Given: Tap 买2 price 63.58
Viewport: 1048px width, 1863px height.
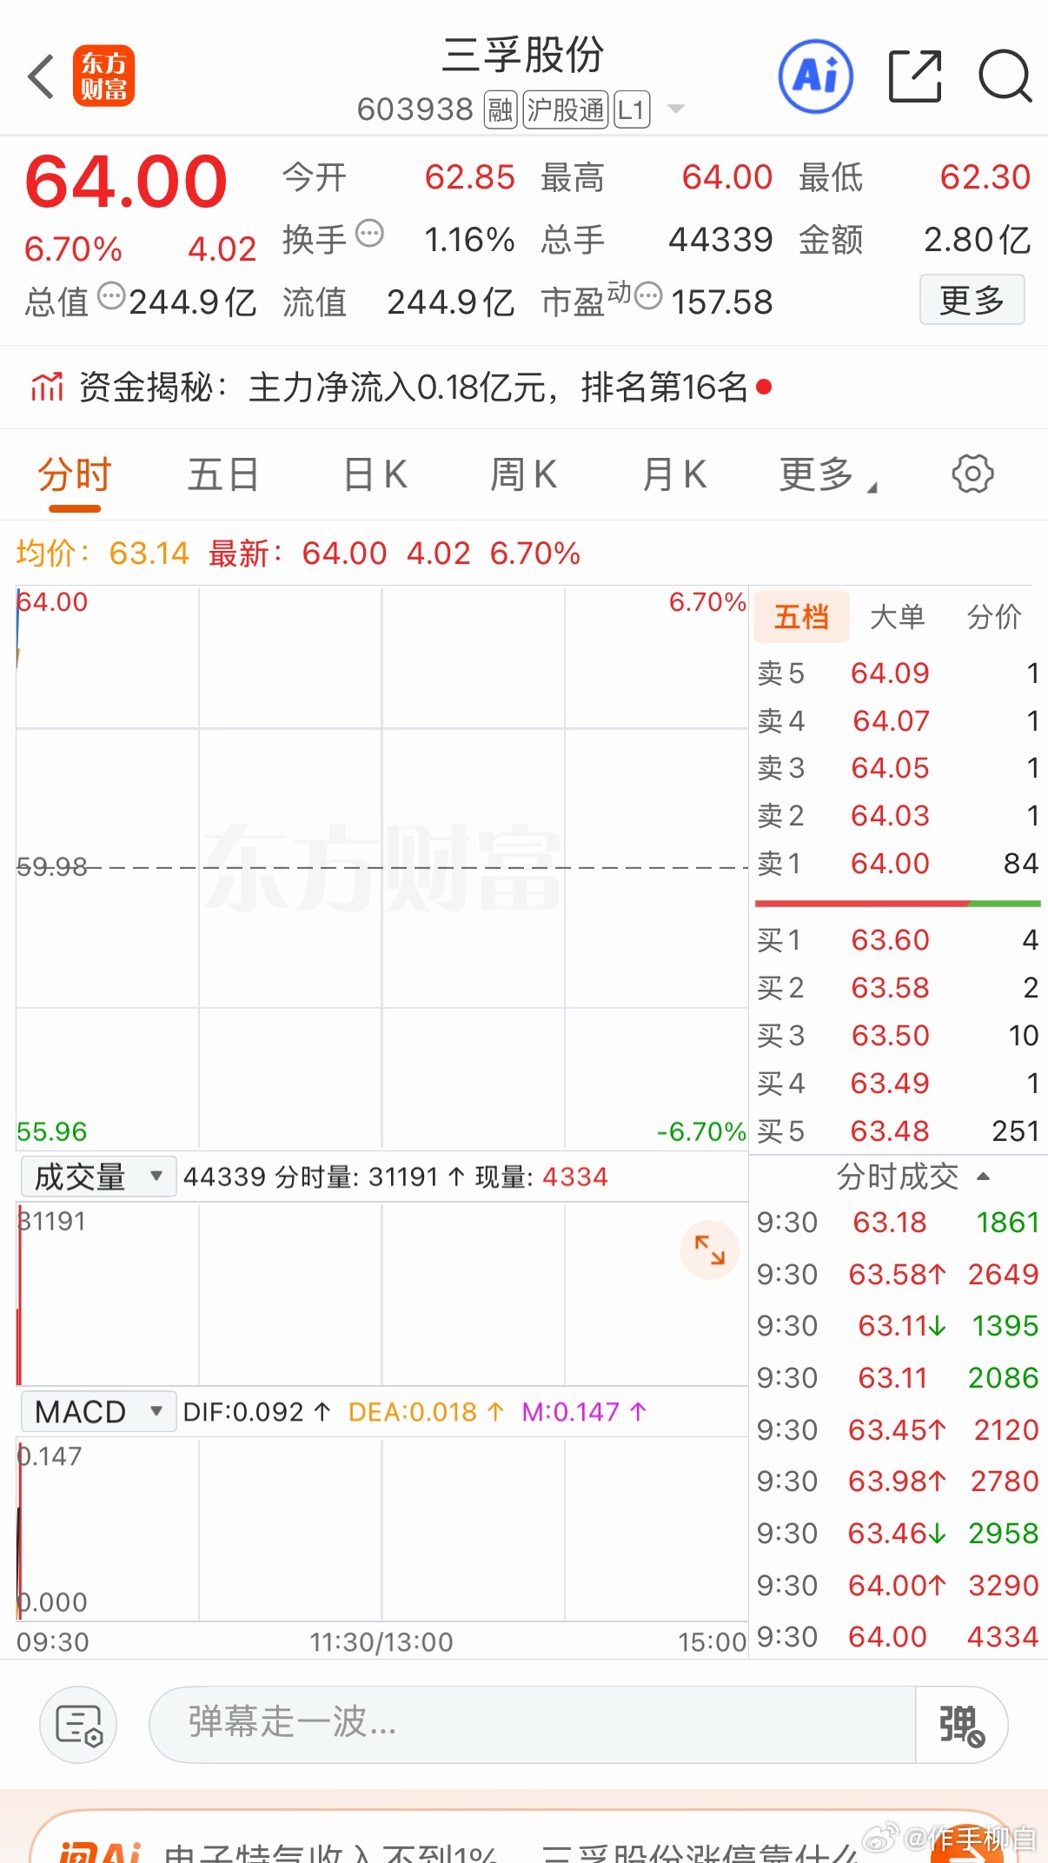Looking at the screenshot, I should coord(890,988).
